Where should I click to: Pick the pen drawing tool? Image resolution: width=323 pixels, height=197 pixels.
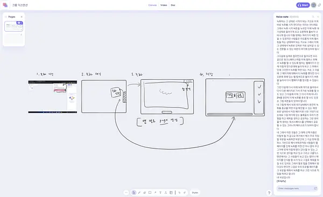pyautogui.click(x=139, y=193)
